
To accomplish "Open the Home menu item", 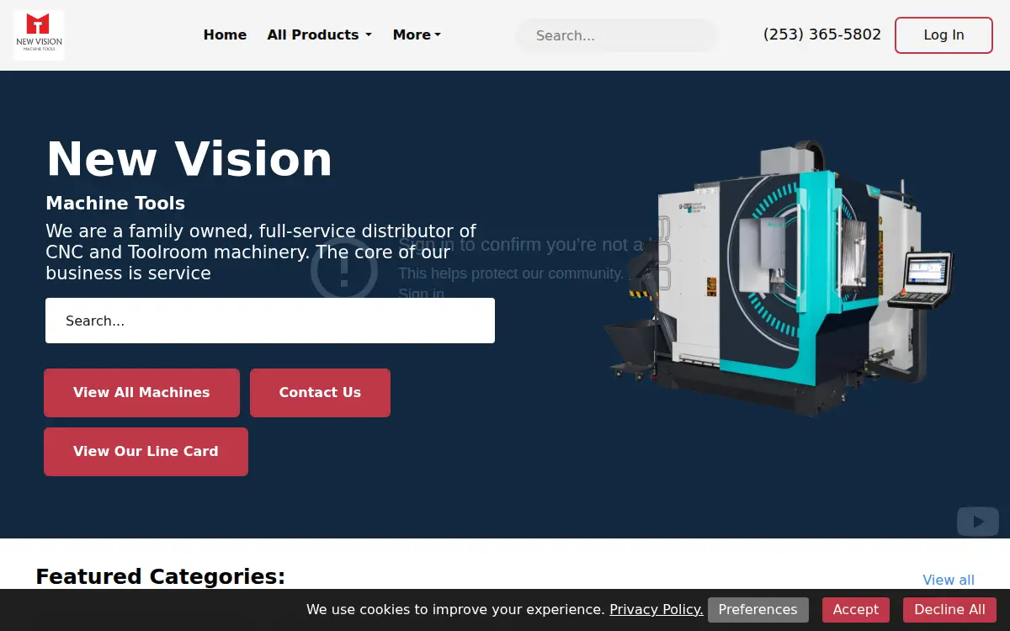I will 225,35.
